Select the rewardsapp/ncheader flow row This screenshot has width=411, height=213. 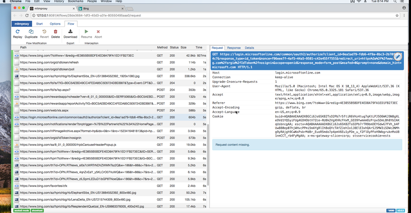pyautogui.click(x=110, y=96)
